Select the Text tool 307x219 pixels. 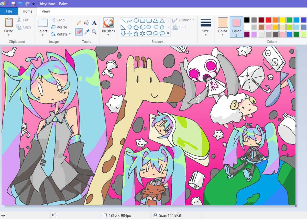[94, 23]
